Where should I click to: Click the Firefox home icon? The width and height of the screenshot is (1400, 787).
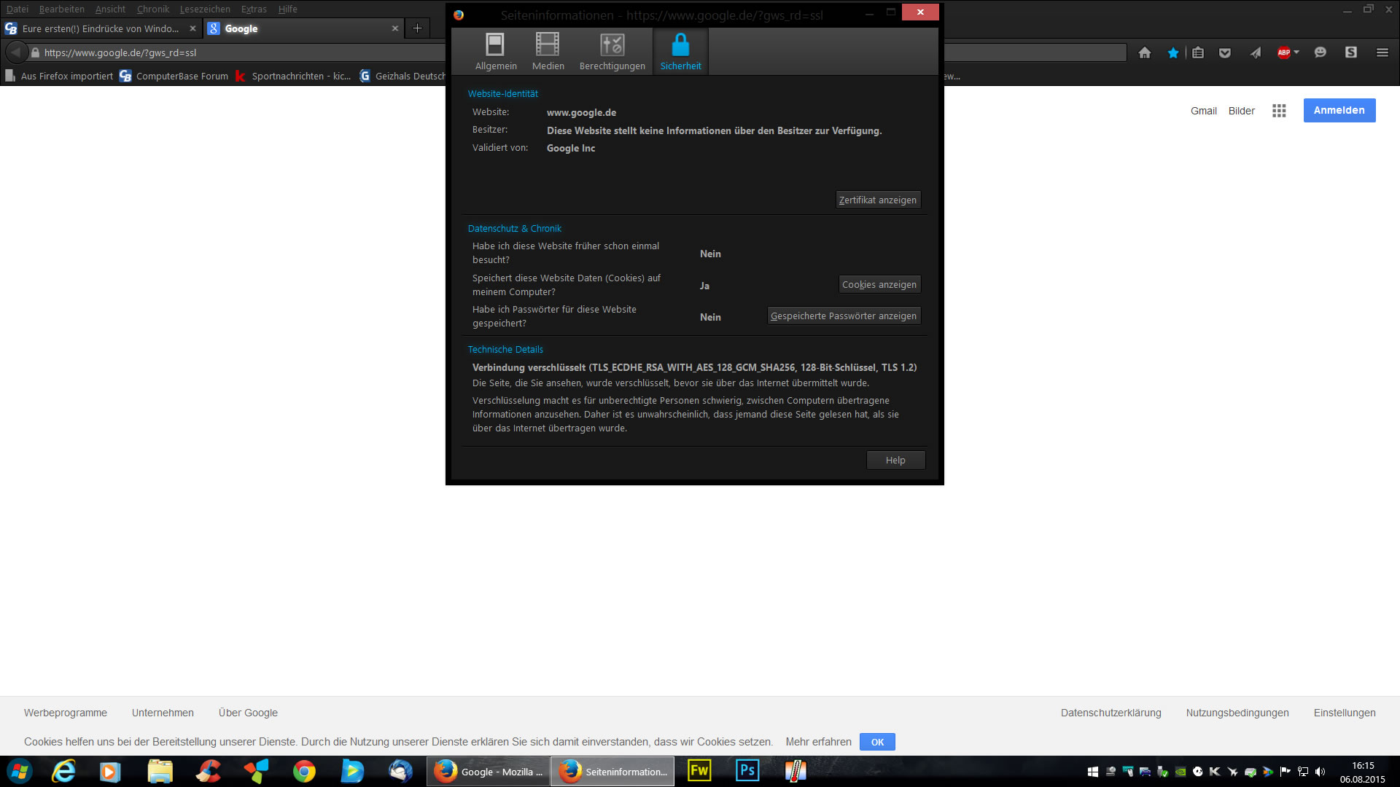(x=1145, y=52)
